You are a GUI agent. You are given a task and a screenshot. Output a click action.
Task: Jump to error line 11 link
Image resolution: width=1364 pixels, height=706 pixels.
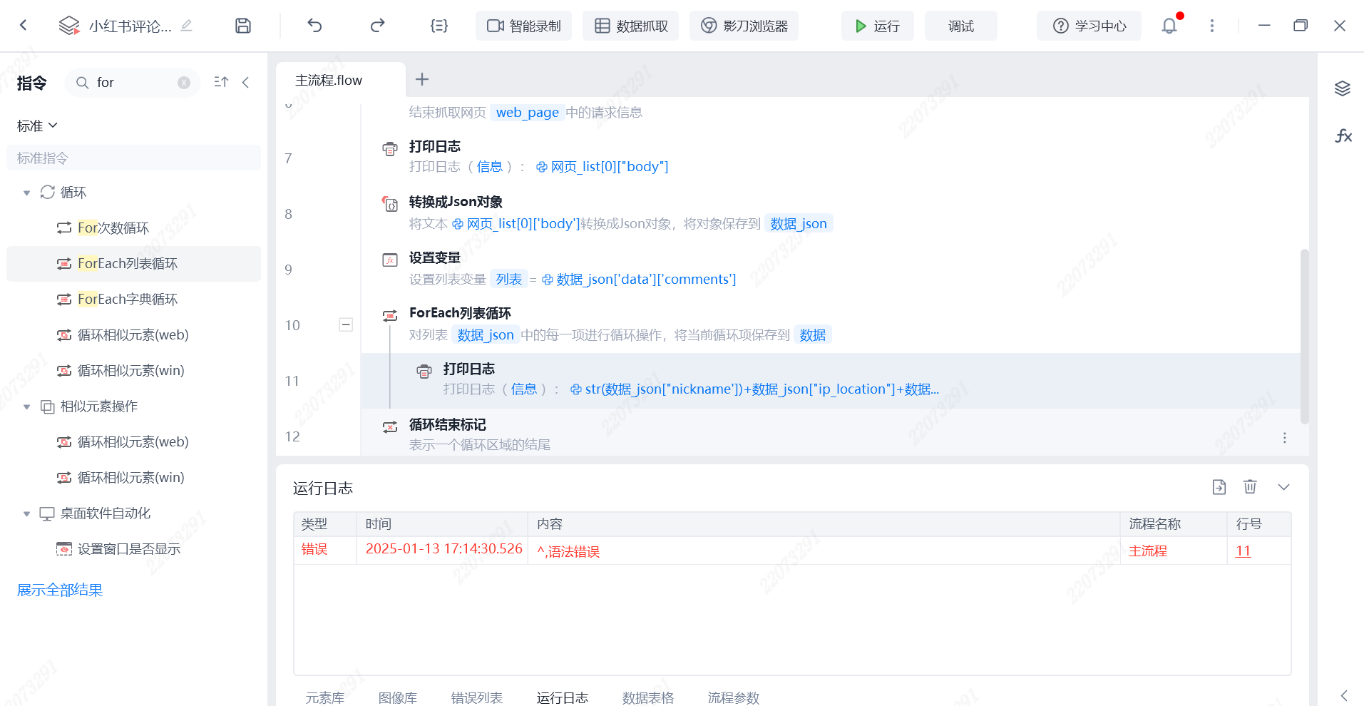(1243, 551)
